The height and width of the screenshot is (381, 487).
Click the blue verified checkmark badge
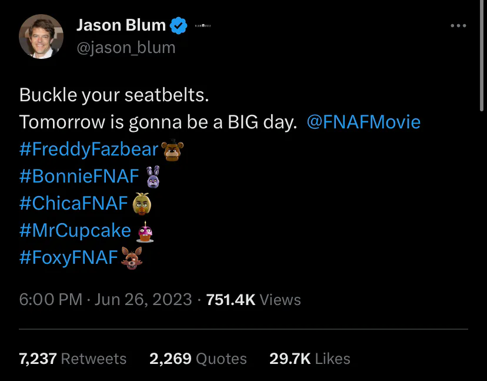pos(178,25)
